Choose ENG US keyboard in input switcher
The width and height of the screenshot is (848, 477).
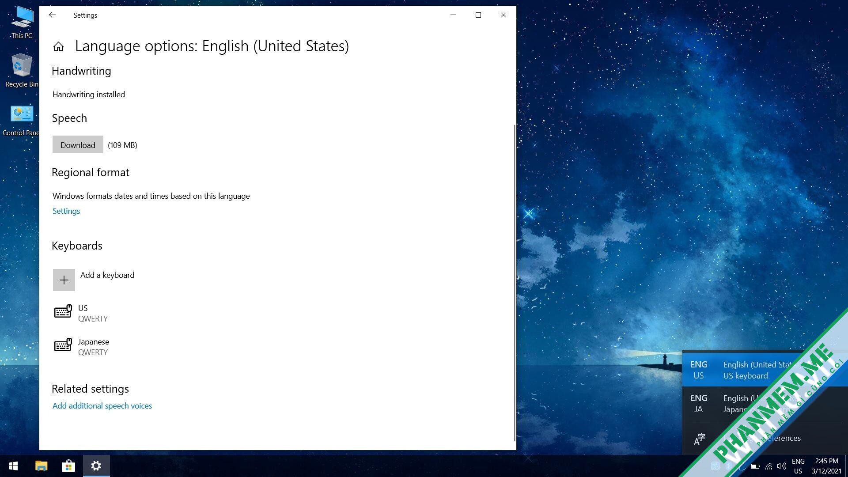click(x=765, y=370)
